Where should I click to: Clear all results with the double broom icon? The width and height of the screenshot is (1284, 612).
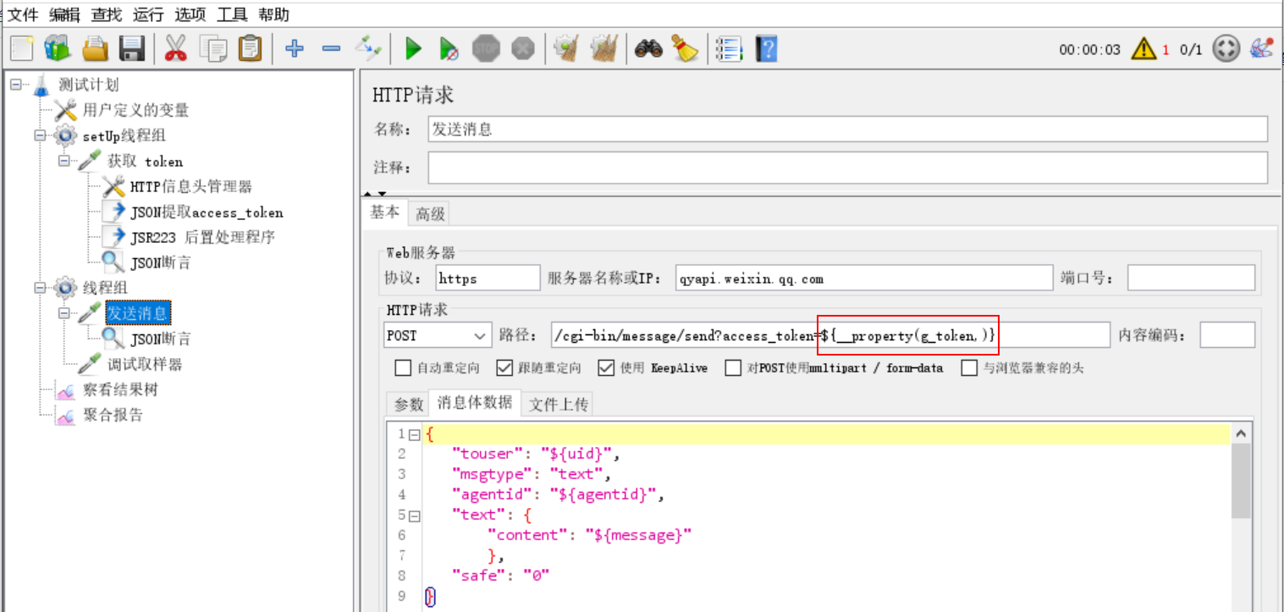coord(603,48)
